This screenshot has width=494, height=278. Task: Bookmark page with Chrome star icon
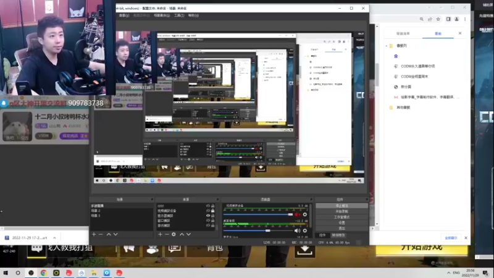438,19
